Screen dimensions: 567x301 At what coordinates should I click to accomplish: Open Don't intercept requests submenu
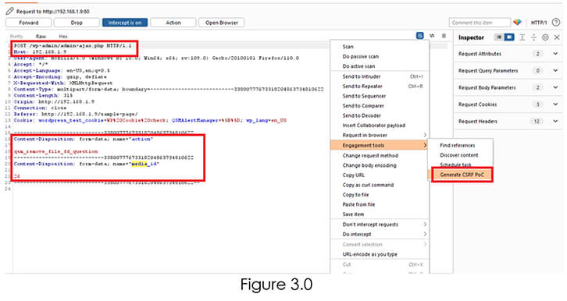(380, 225)
